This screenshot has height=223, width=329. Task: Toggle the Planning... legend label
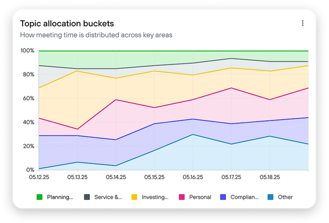(x=60, y=197)
